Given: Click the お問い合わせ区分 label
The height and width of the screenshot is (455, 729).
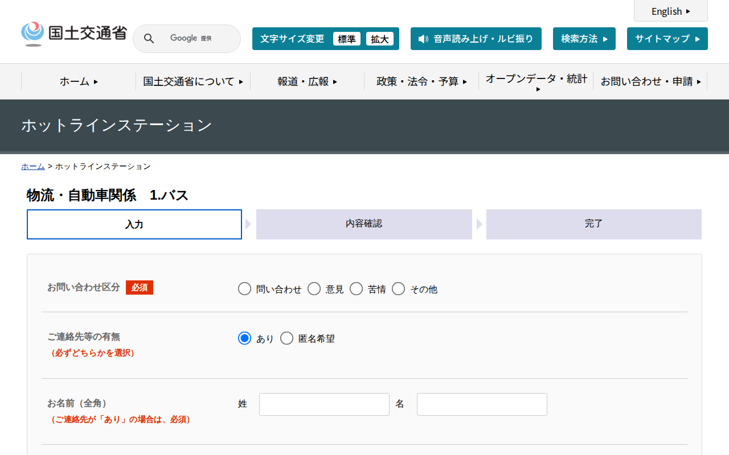Looking at the screenshot, I should point(84,287).
